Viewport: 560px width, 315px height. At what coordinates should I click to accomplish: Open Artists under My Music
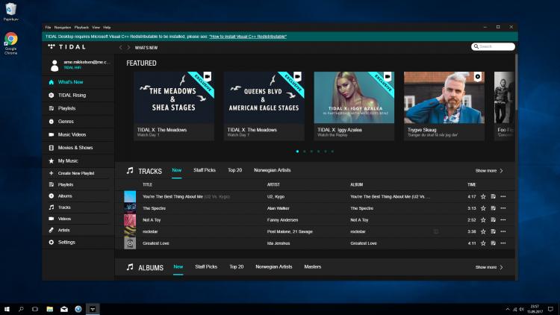64,231
